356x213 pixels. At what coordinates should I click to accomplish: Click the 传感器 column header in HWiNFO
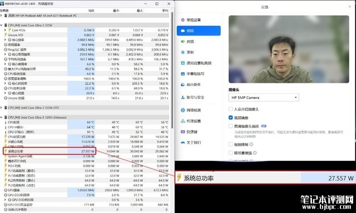(x=4, y=11)
